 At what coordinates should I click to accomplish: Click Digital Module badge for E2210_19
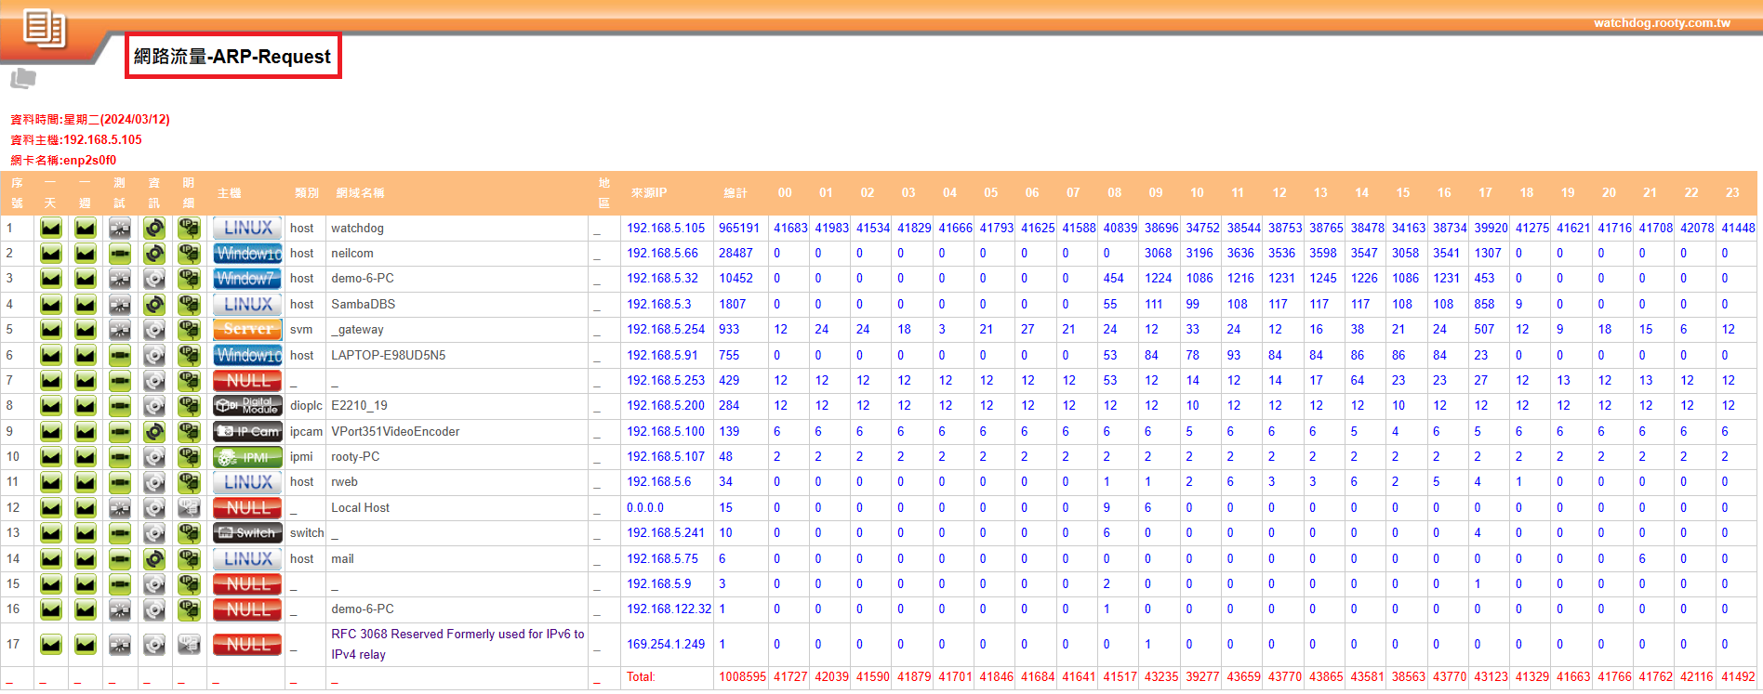tap(247, 406)
